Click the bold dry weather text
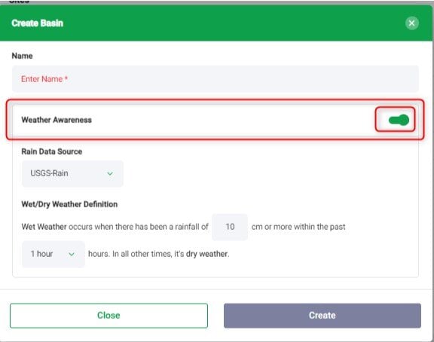The image size is (434, 342). (206, 254)
